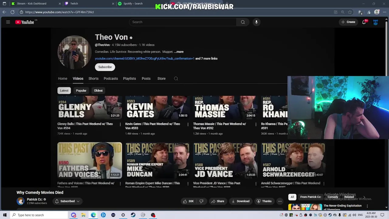
Task: Go to the YouTube home logo
Action: (x=25, y=22)
